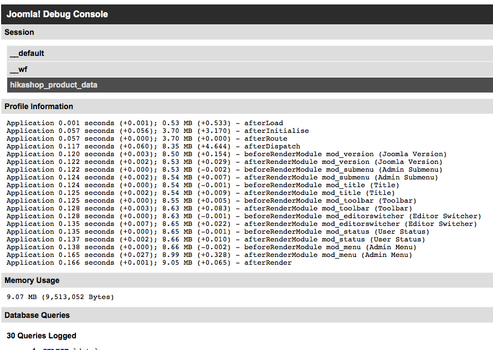
Task: Click beforeRenderModule mod_title line
Action: 203,185
